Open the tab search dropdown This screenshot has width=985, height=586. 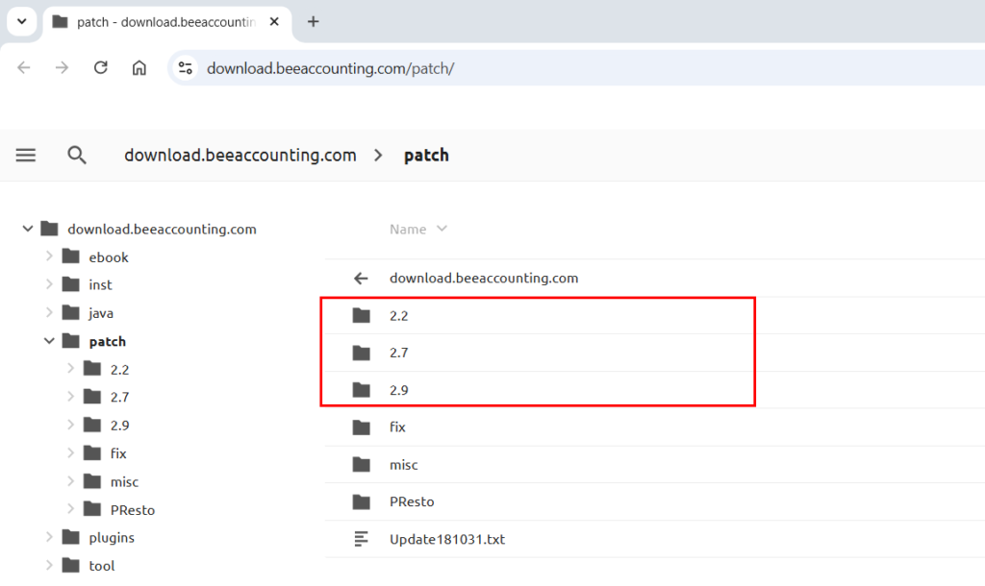(x=21, y=22)
